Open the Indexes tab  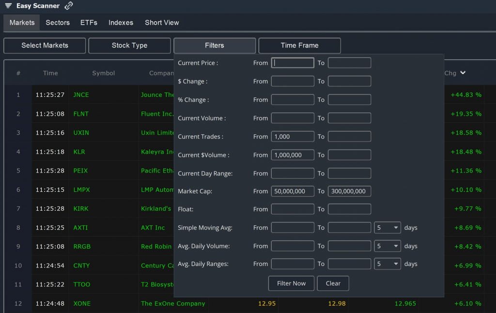pyautogui.click(x=121, y=23)
